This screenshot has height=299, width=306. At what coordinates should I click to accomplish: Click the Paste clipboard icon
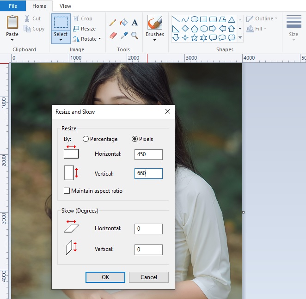click(12, 22)
